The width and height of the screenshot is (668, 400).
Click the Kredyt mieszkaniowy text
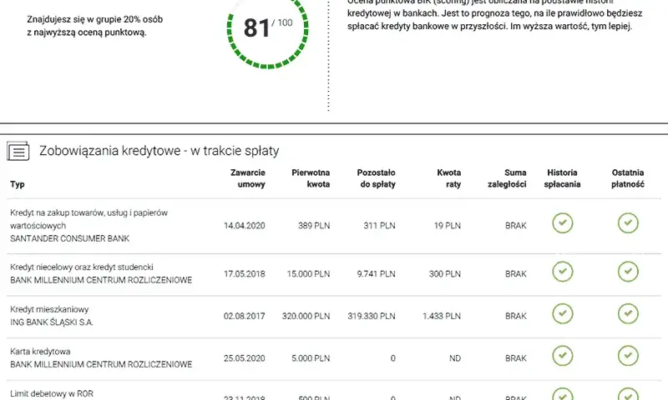coord(49,309)
